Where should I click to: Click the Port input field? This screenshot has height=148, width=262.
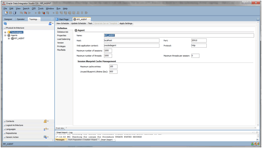[x=199, y=41]
